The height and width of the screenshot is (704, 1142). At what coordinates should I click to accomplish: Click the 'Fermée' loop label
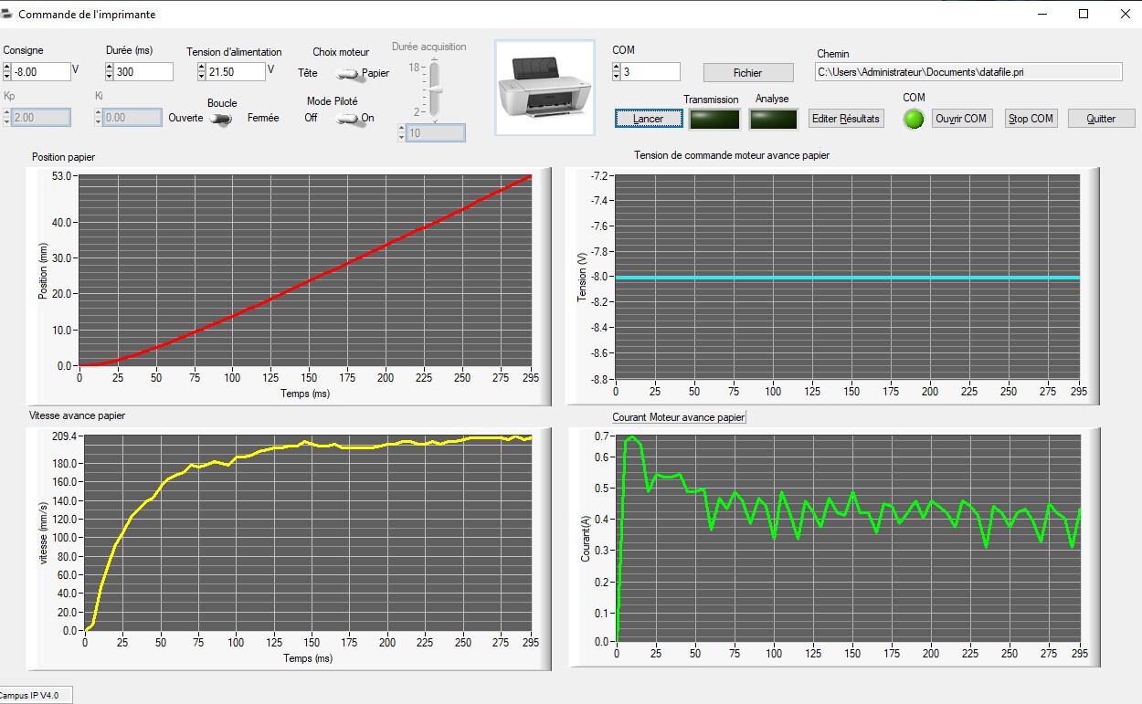pos(263,118)
